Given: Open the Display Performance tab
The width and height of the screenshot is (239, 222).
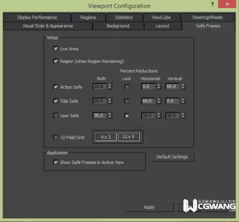Looking at the screenshot, I should [x=37, y=17].
